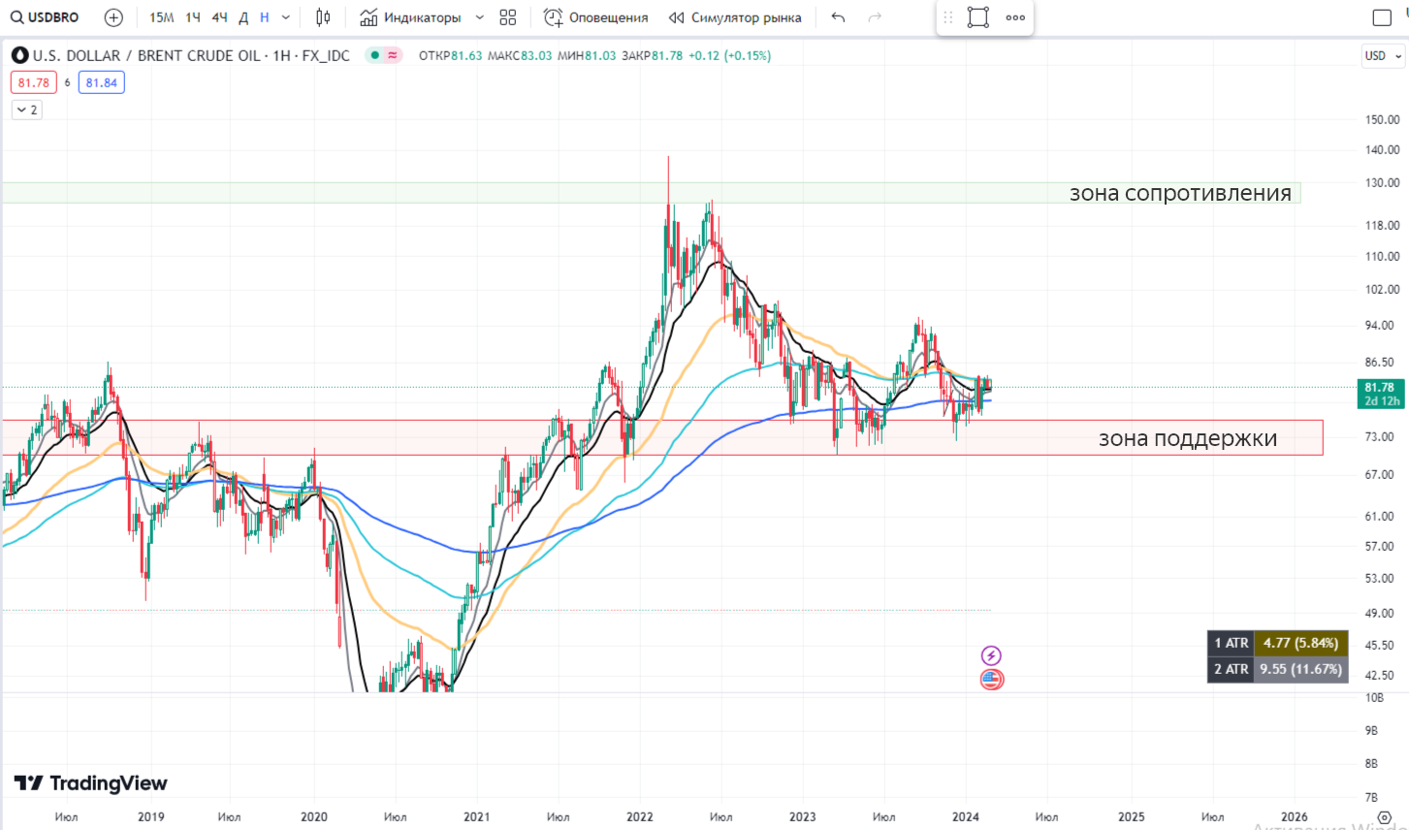Click the 2026 label on the time axis
The width and height of the screenshot is (1409, 830).
(1294, 816)
